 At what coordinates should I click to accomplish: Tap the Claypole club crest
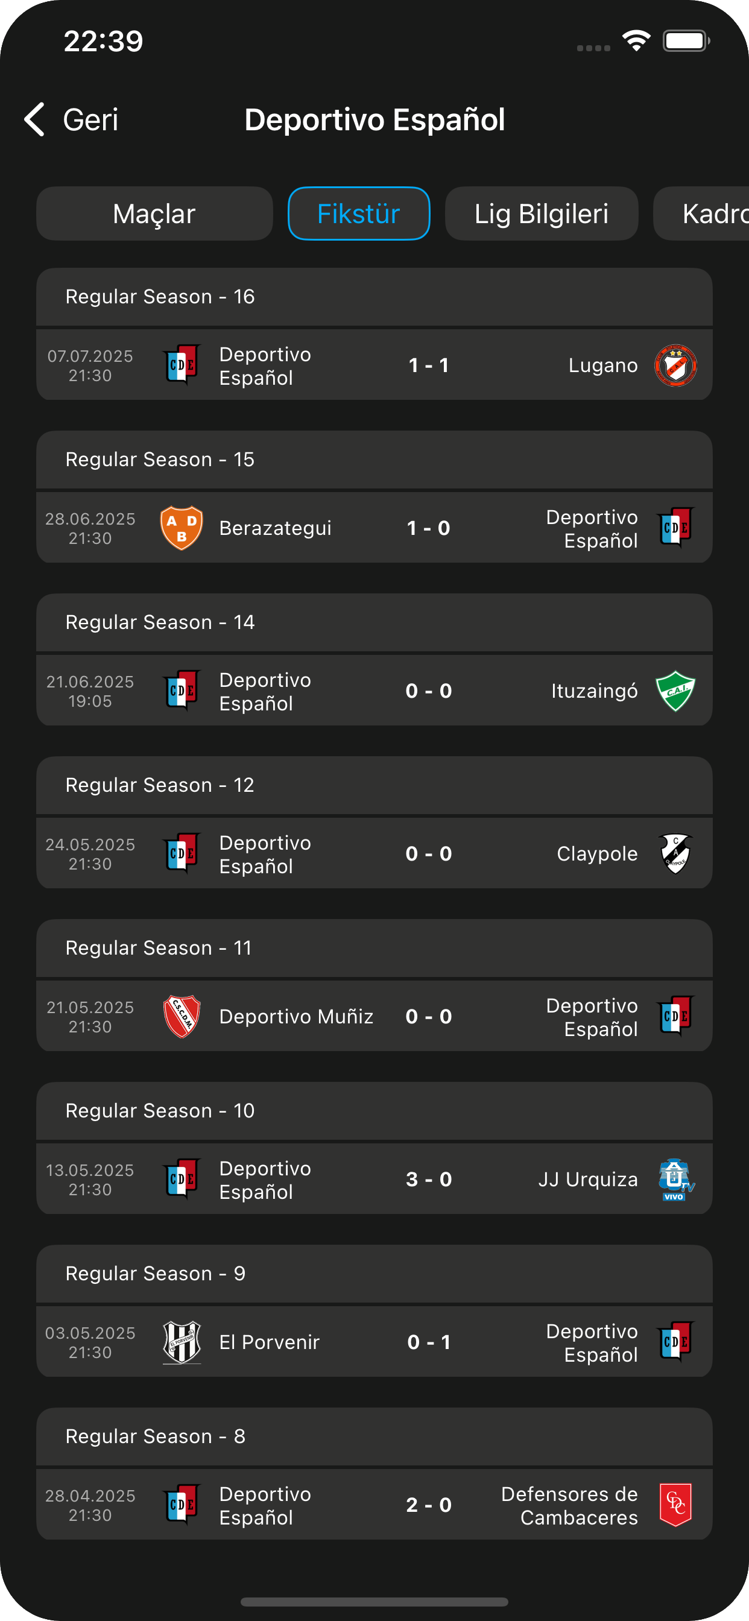675,853
